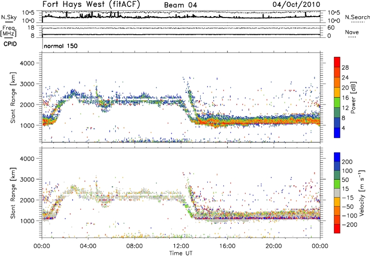Click the "N.Sky" legend label

[x=9, y=17]
